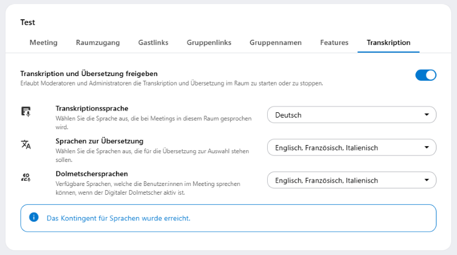The height and width of the screenshot is (255, 457).
Task: Switch to the Meeting tab
Action: click(43, 43)
